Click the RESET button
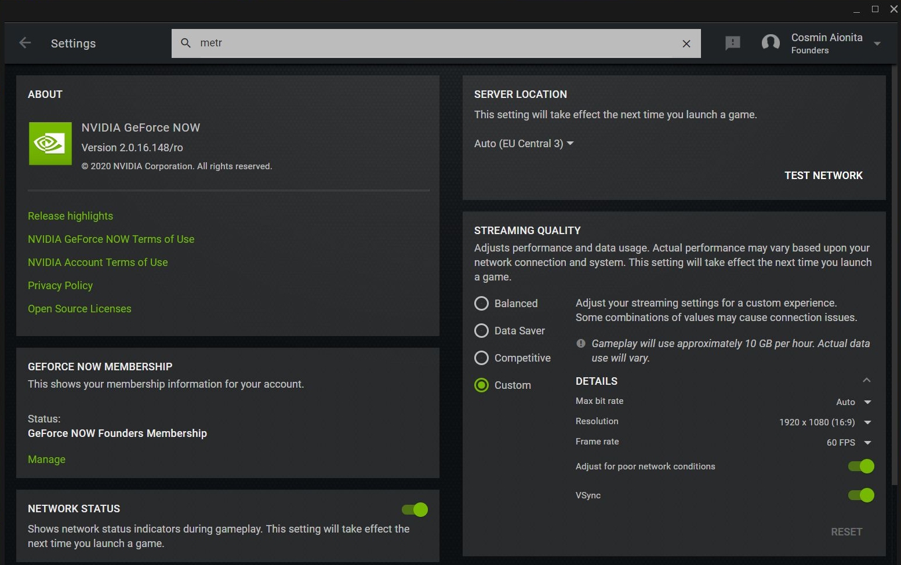The width and height of the screenshot is (901, 565). pyautogui.click(x=846, y=531)
